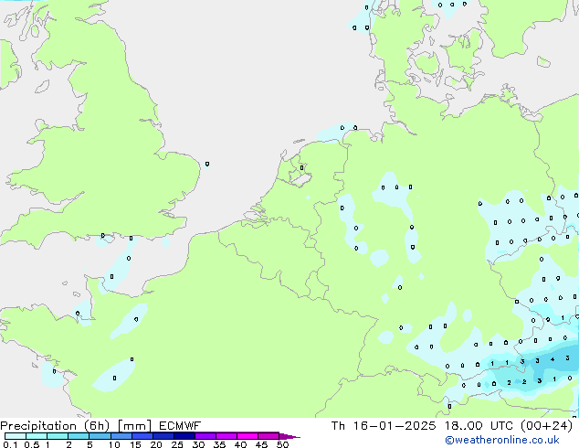This screenshot has width=579, height=448.
Task: Click the 'ECMWF' model label
Action: pos(180,426)
